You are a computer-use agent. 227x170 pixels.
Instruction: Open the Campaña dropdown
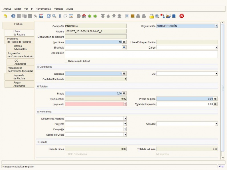click(125, 129)
